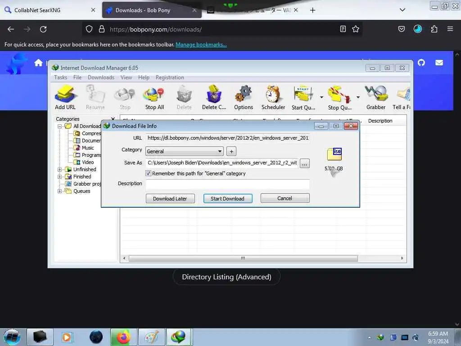Image resolution: width=461 pixels, height=346 pixels.
Task: Click the Download Later button
Action: click(170, 199)
